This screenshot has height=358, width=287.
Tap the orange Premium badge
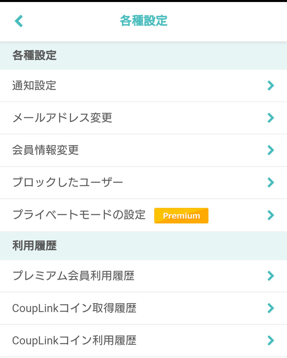tap(181, 216)
